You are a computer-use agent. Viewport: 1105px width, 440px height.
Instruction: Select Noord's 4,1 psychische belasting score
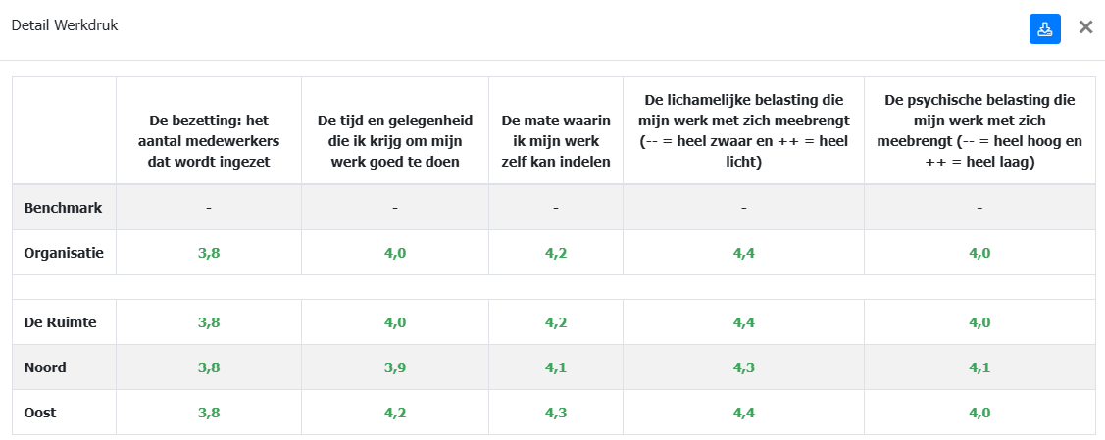click(979, 367)
